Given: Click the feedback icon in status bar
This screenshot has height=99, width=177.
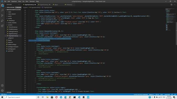Looking at the screenshot, I should pyautogui.click(x=172, y=95).
